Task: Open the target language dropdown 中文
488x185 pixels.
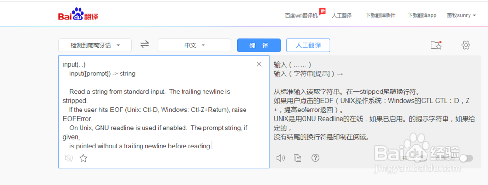Action: point(195,45)
